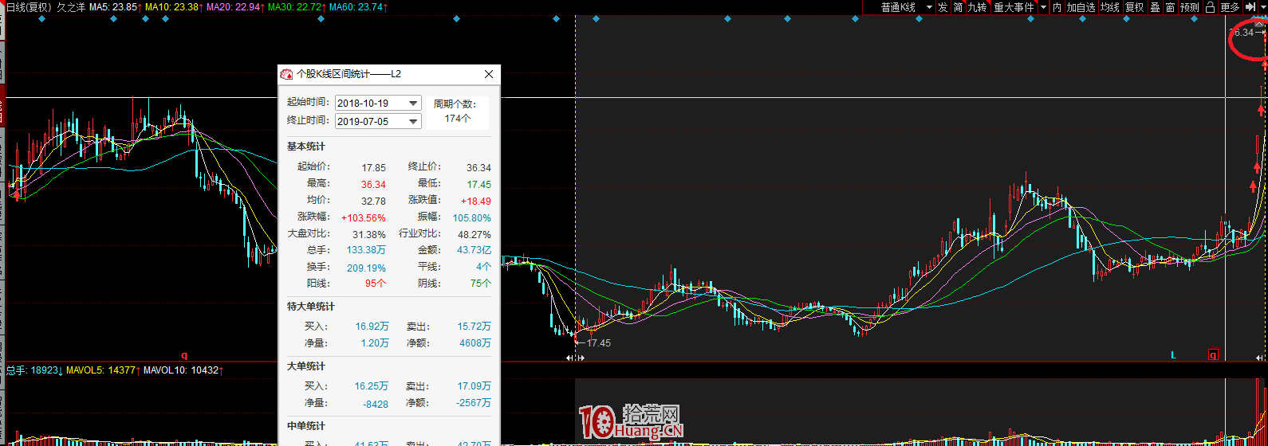
Task: Click the 金额 value 43.73亿
Action: (475, 250)
